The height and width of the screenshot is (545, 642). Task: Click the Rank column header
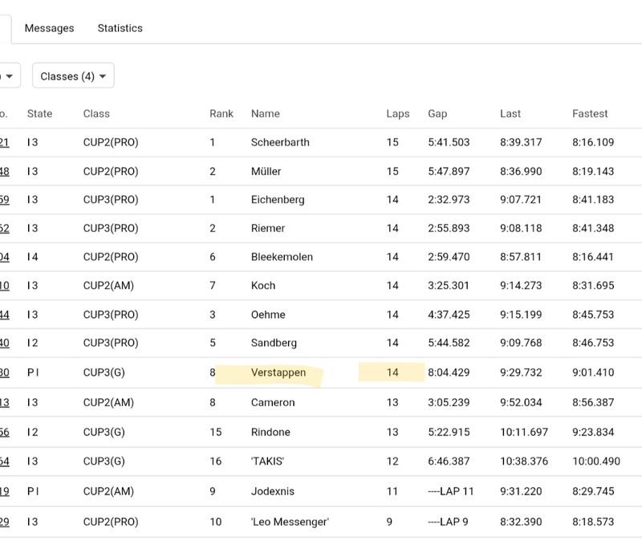[x=221, y=114]
